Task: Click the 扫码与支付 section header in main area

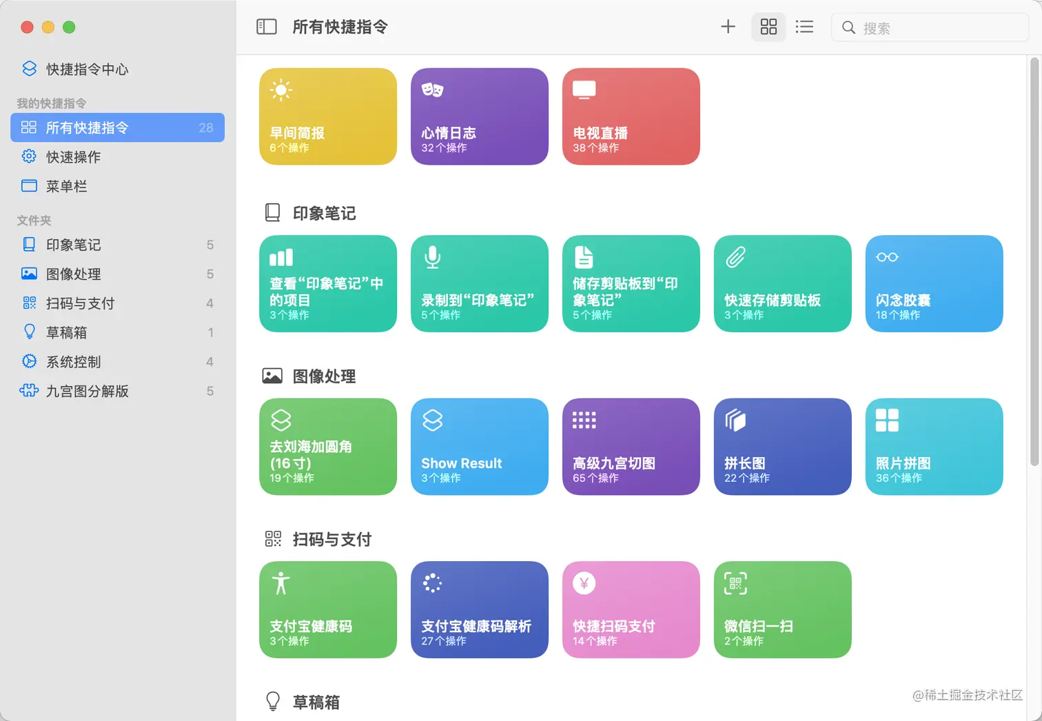Action: tap(332, 539)
